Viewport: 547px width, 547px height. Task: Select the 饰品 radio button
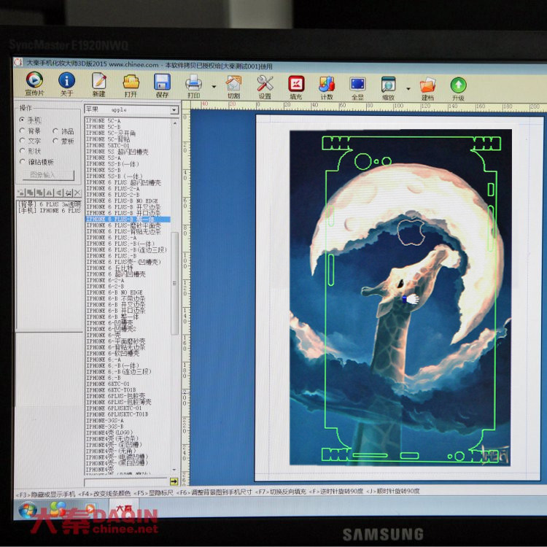click(x=55, y=131)
